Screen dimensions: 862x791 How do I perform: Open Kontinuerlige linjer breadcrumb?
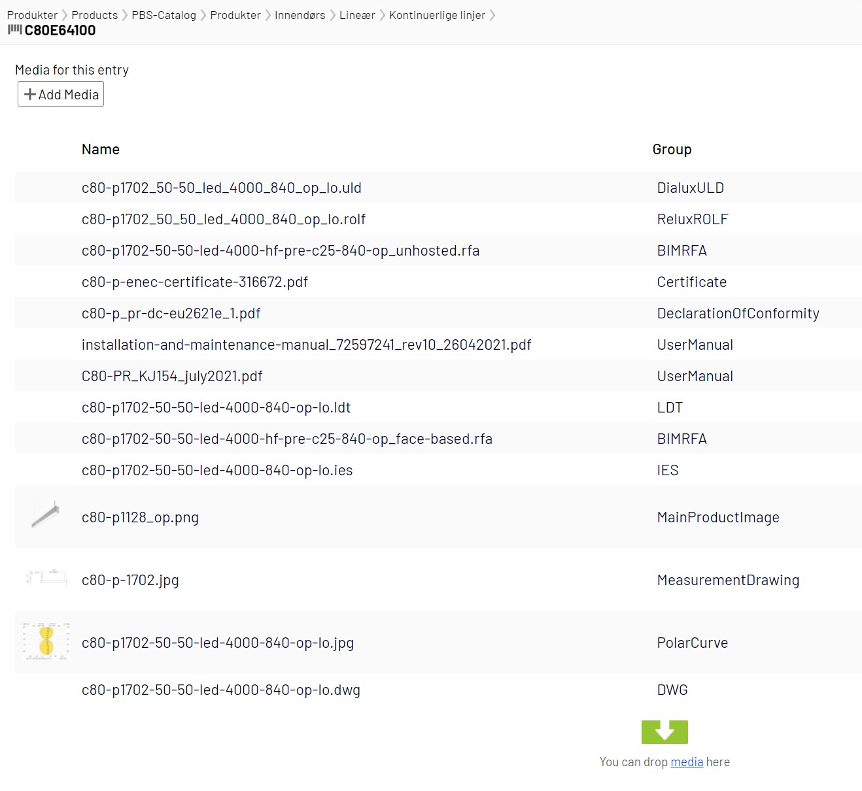pos(437,15)
